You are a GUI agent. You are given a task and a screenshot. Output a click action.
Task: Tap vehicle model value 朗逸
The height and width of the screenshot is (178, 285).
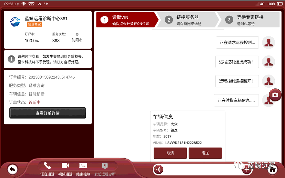pyautogui.click(x=174, y=130)
